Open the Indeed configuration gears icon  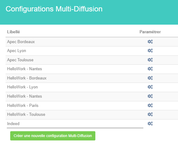click(x=150, y=124)
